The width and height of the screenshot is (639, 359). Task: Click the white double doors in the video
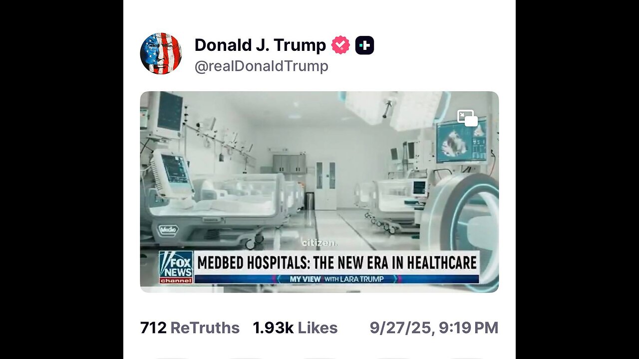click(x=325, y=184)
